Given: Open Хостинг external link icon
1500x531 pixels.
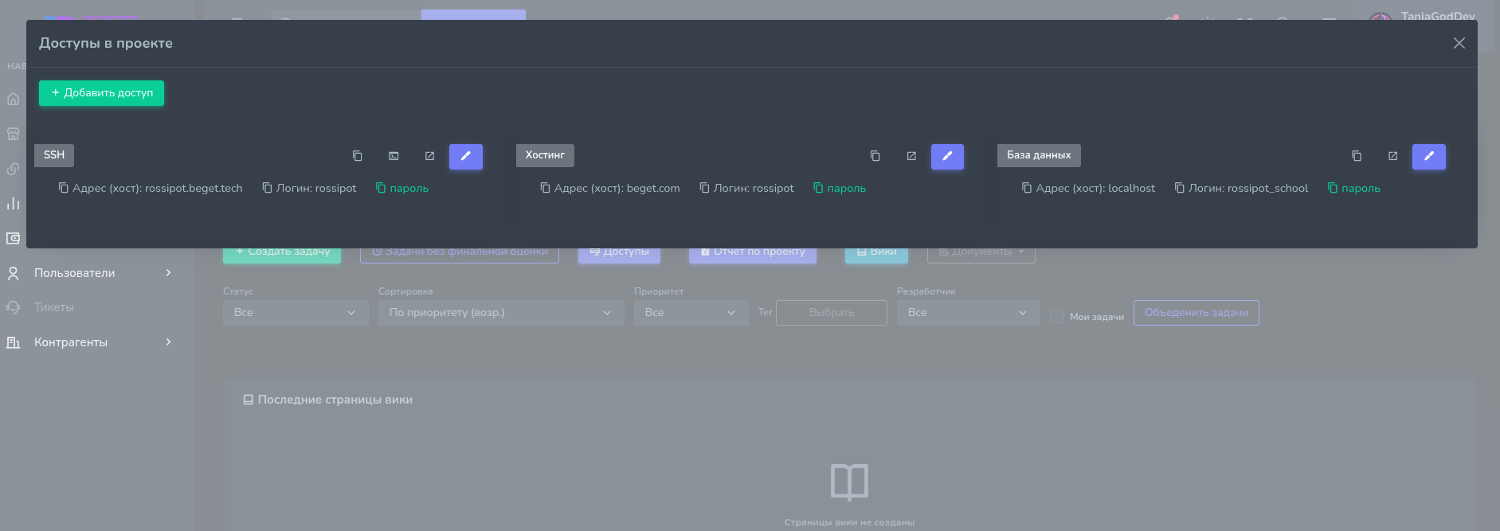Looking at the screenshot, I should pyautogui.click(x=911, y=156).
